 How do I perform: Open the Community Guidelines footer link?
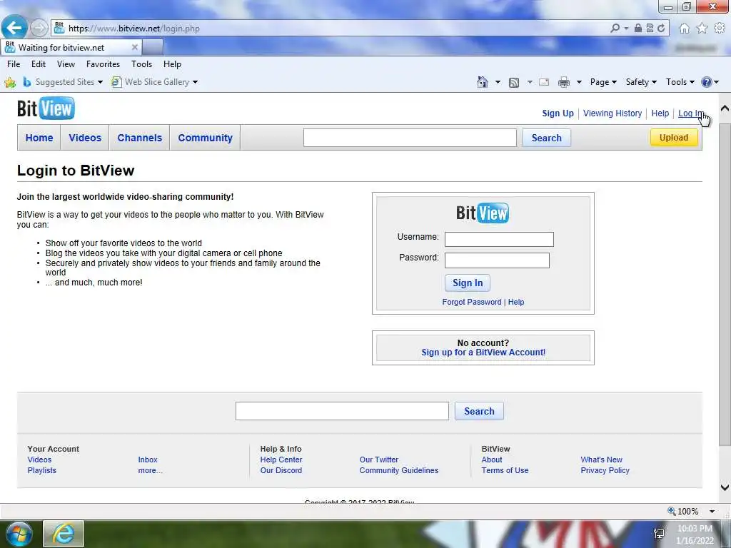(398, 470)
